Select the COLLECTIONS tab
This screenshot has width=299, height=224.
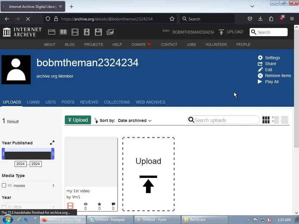117,102
